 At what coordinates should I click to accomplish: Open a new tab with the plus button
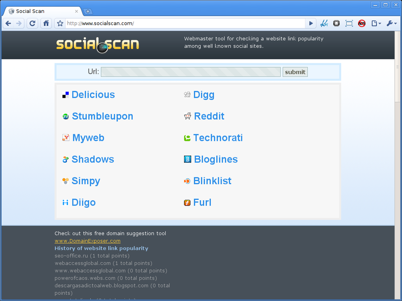(x=88, y=11)
